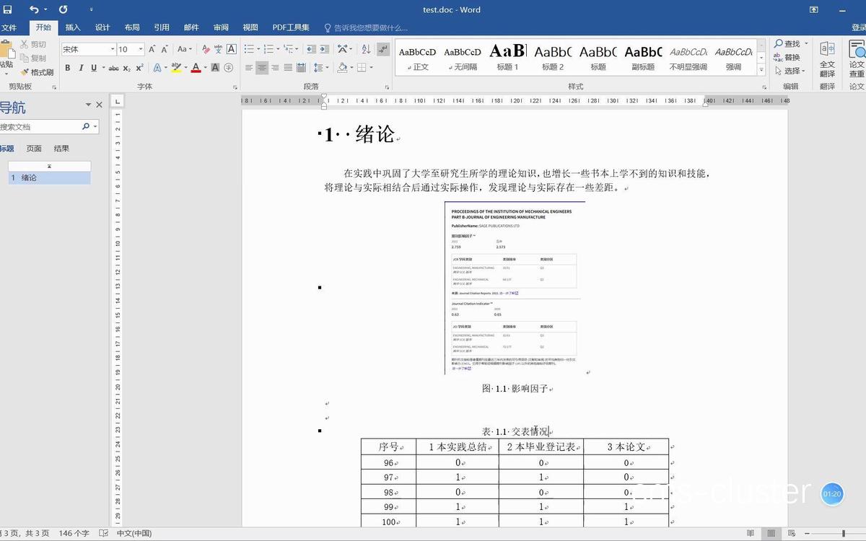Viewport: 866px width, 541px height.
Task: Clear all formatting with eraser icon
Action: [x=206, y=49]
